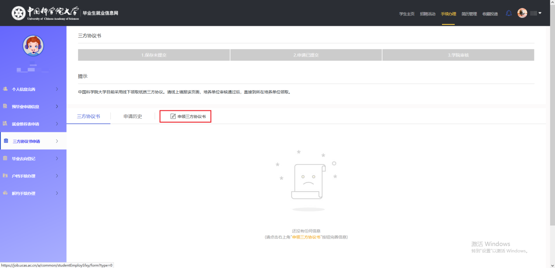Screen dimensions: 555x268
Task: Click the user avatar in top bar
Action: click(522, 13)
